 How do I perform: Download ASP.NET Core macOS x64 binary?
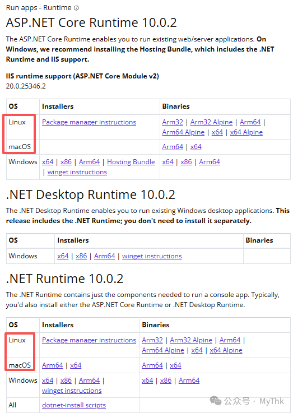(x=196, y=147)
